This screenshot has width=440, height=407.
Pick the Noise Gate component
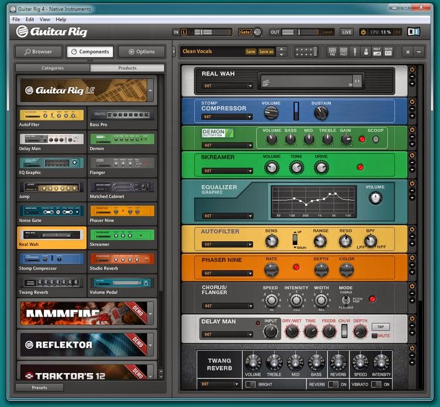click(52, 213)
